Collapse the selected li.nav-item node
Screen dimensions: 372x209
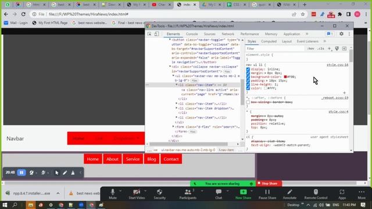pyautogui.click(x=177, y=85)
